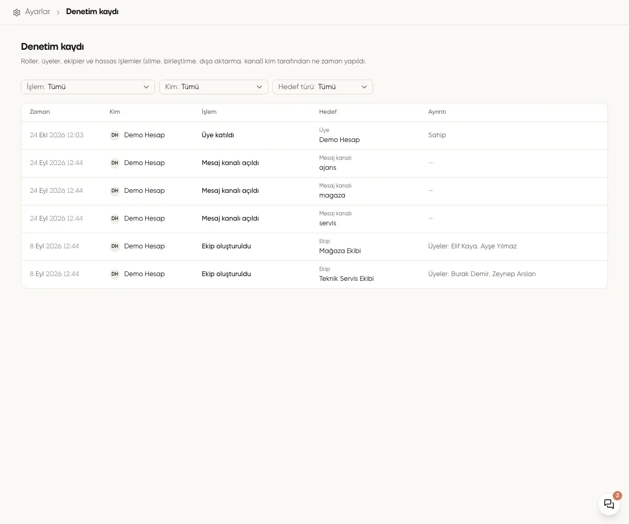The width and height of the screenshot is (629, 524).
Task: Click the Teknik Servis Ekibi target cell
Action: tap(346, 279)
